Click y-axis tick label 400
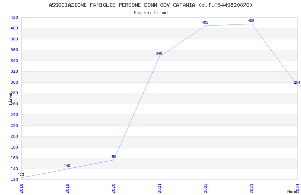301x195 pixels. 14,28
